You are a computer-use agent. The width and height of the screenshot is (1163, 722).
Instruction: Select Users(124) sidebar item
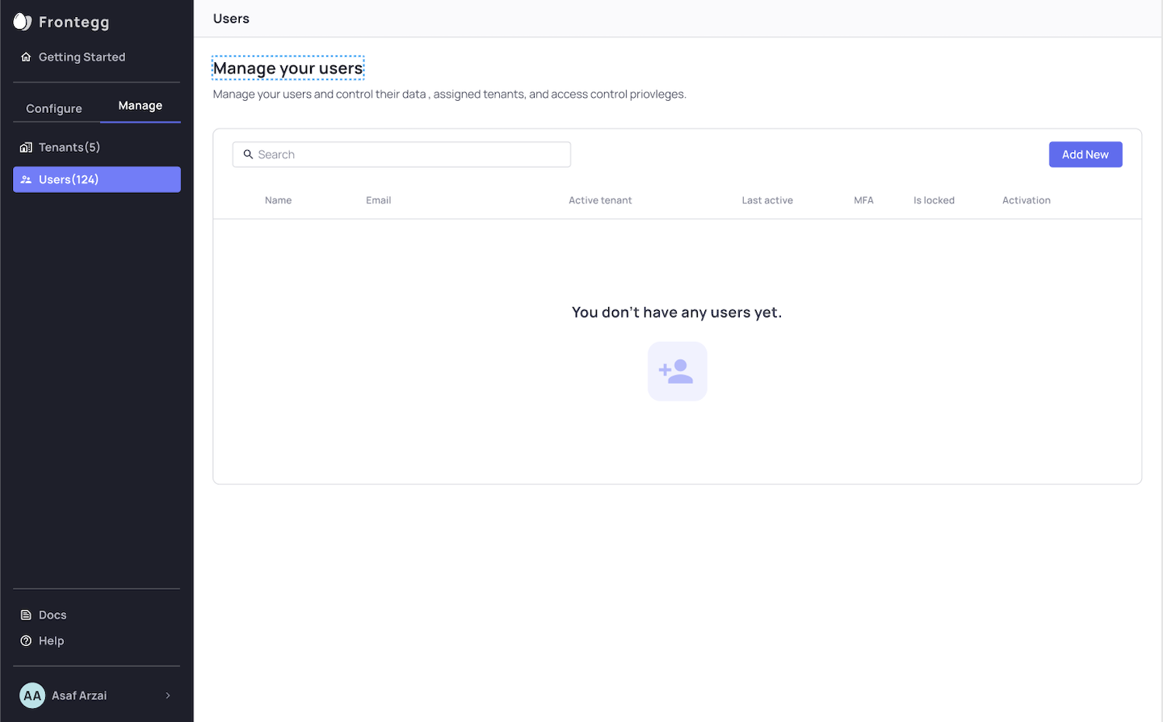[x=97, y=179]
